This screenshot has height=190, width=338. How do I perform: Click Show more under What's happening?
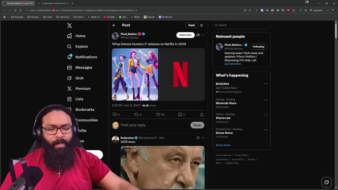223,145
